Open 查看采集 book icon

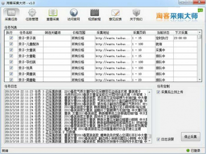point(53,15)
